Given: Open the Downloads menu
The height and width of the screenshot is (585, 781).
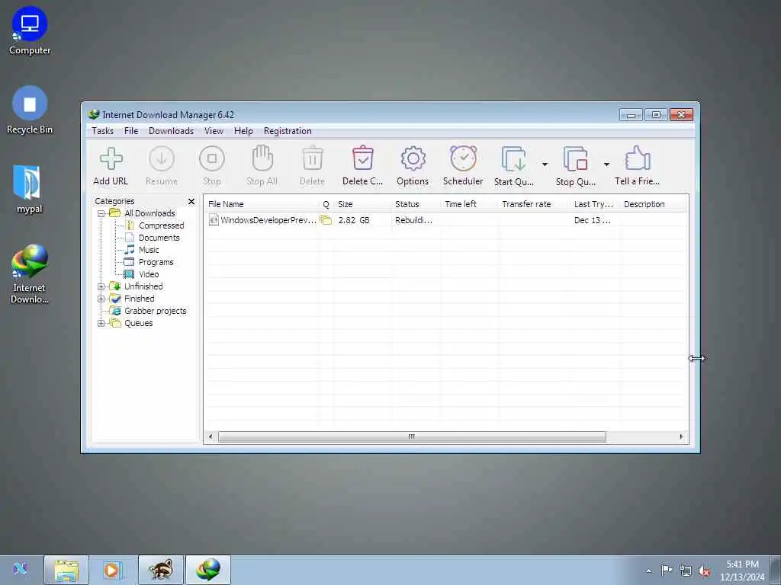Looking at the screenshot, I should point(171,131).
